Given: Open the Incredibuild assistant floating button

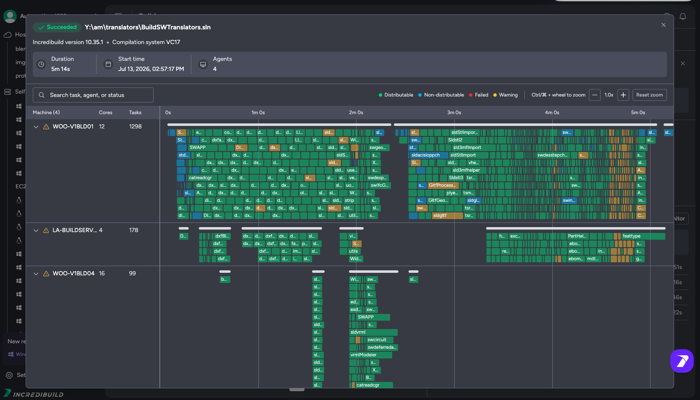Looking at the screenshot, I should pos(682,361).
